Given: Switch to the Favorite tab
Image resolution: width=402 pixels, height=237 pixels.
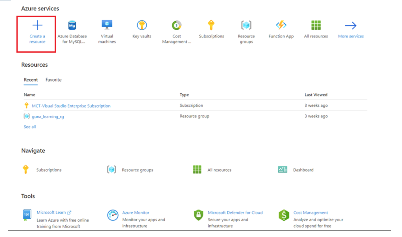Looking at the screenshot, I should [x=53, y=80].
